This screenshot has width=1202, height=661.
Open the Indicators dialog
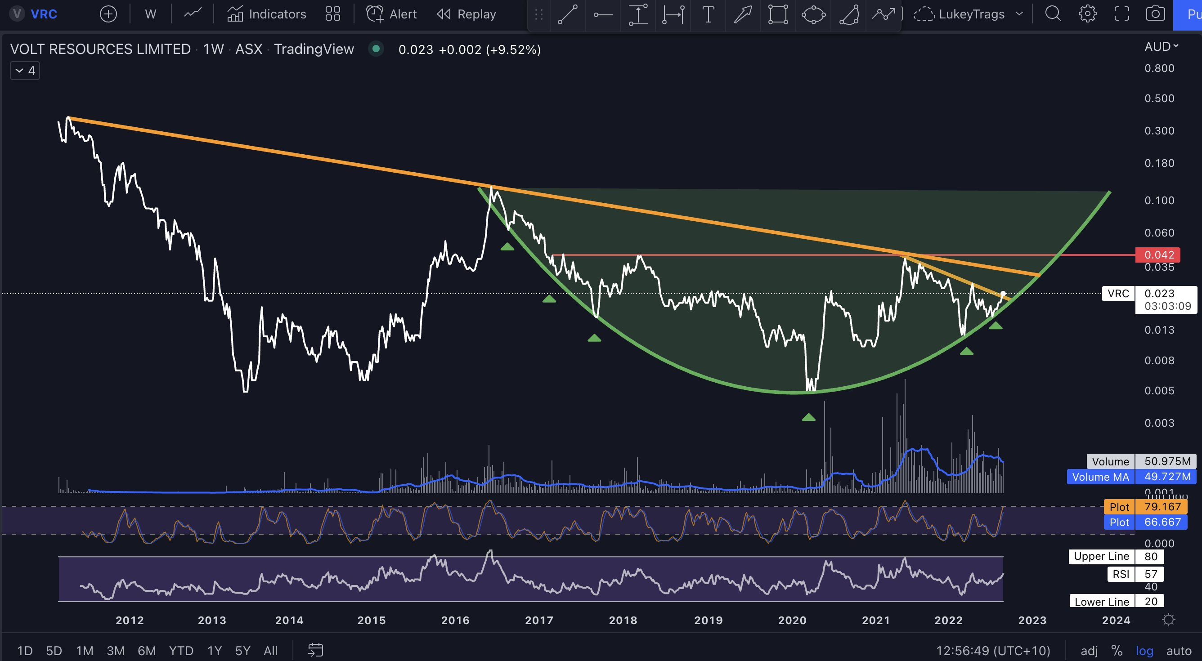pos(267,14)
